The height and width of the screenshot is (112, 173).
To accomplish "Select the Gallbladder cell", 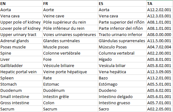I will tap(21, 65).
